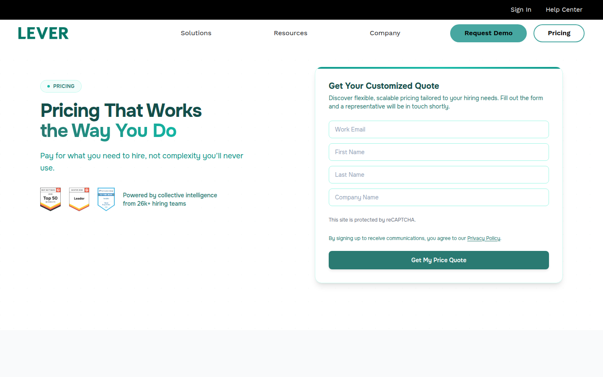Click the G2 Top 50 badge
The height and width of the screenshot is (377, 603).
pos(51,199)
